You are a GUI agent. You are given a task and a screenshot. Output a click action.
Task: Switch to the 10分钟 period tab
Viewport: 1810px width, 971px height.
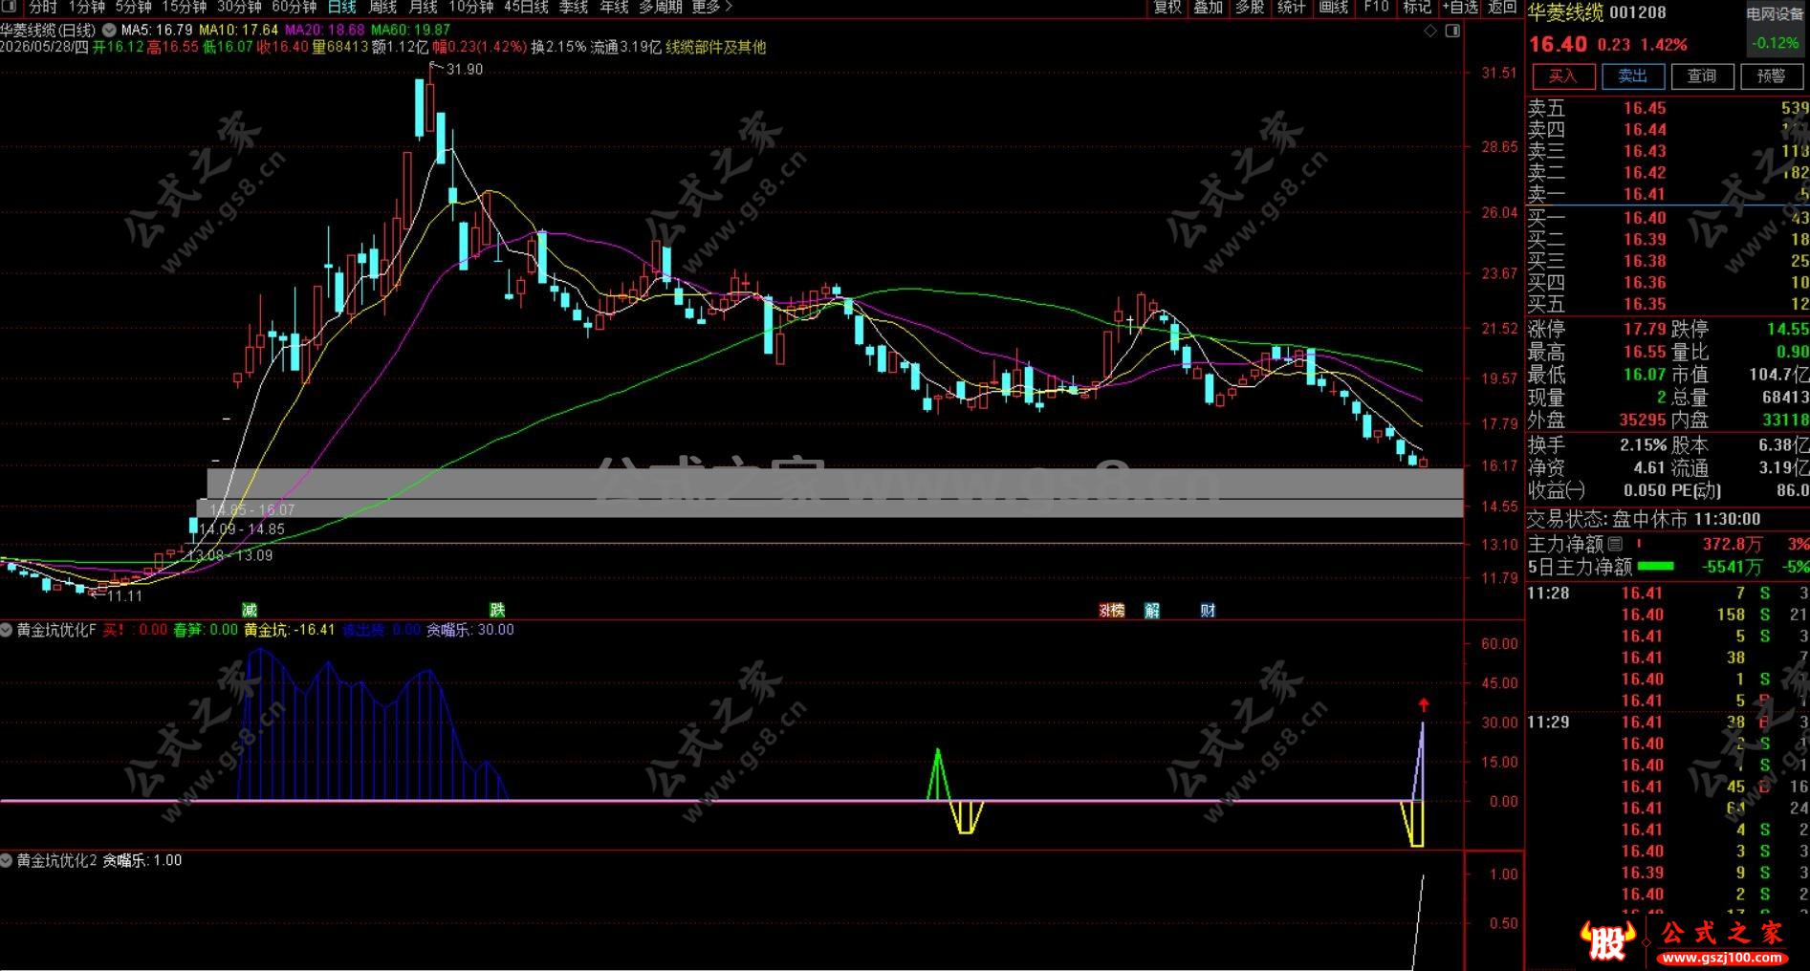[x=470, y=8]
